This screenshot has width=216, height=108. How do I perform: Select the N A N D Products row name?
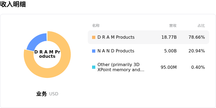pyautogui.click(x=116, y=51)
